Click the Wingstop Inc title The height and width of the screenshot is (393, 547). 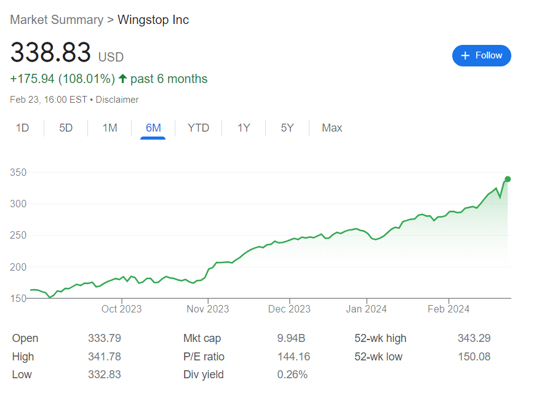[153, 20]
